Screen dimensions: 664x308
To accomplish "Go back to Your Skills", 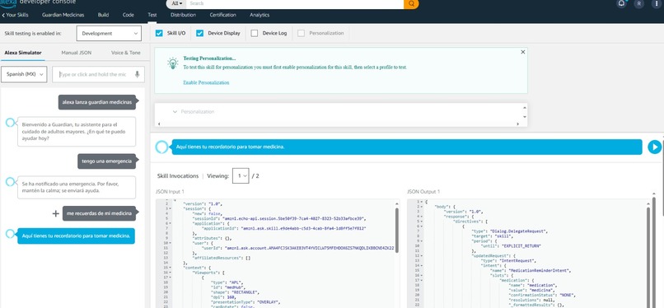I will tap(15, 15).
